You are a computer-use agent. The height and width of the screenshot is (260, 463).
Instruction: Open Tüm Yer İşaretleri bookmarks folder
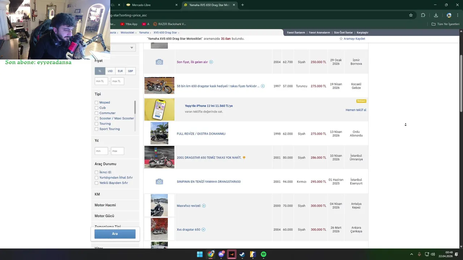(x=445, y=24)
